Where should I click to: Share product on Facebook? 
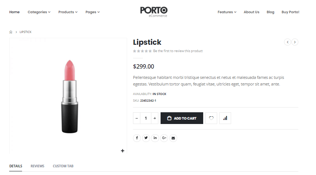click(x=137, y=138)
